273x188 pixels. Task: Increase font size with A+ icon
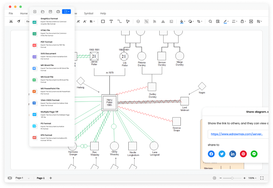78,22
